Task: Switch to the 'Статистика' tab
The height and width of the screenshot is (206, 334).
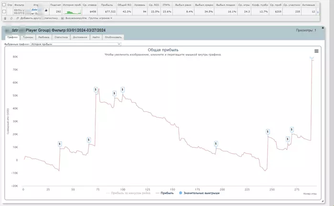Action: (61, 37)
